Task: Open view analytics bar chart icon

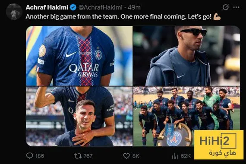Action: (175, 156)
